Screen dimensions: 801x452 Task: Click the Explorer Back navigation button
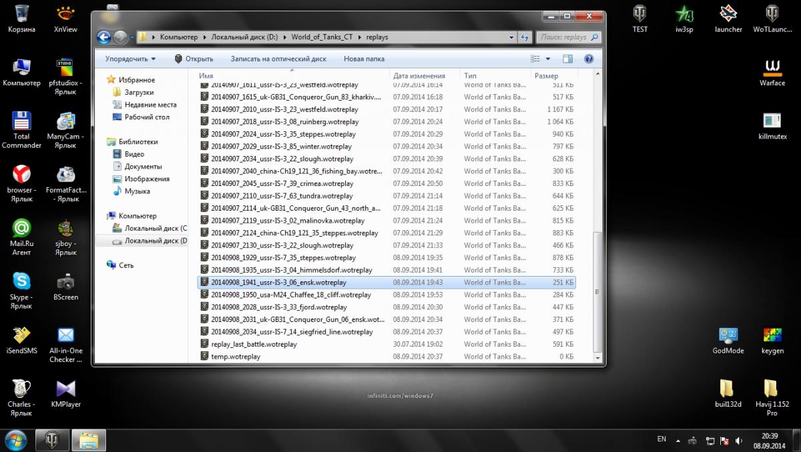[103, 37]
